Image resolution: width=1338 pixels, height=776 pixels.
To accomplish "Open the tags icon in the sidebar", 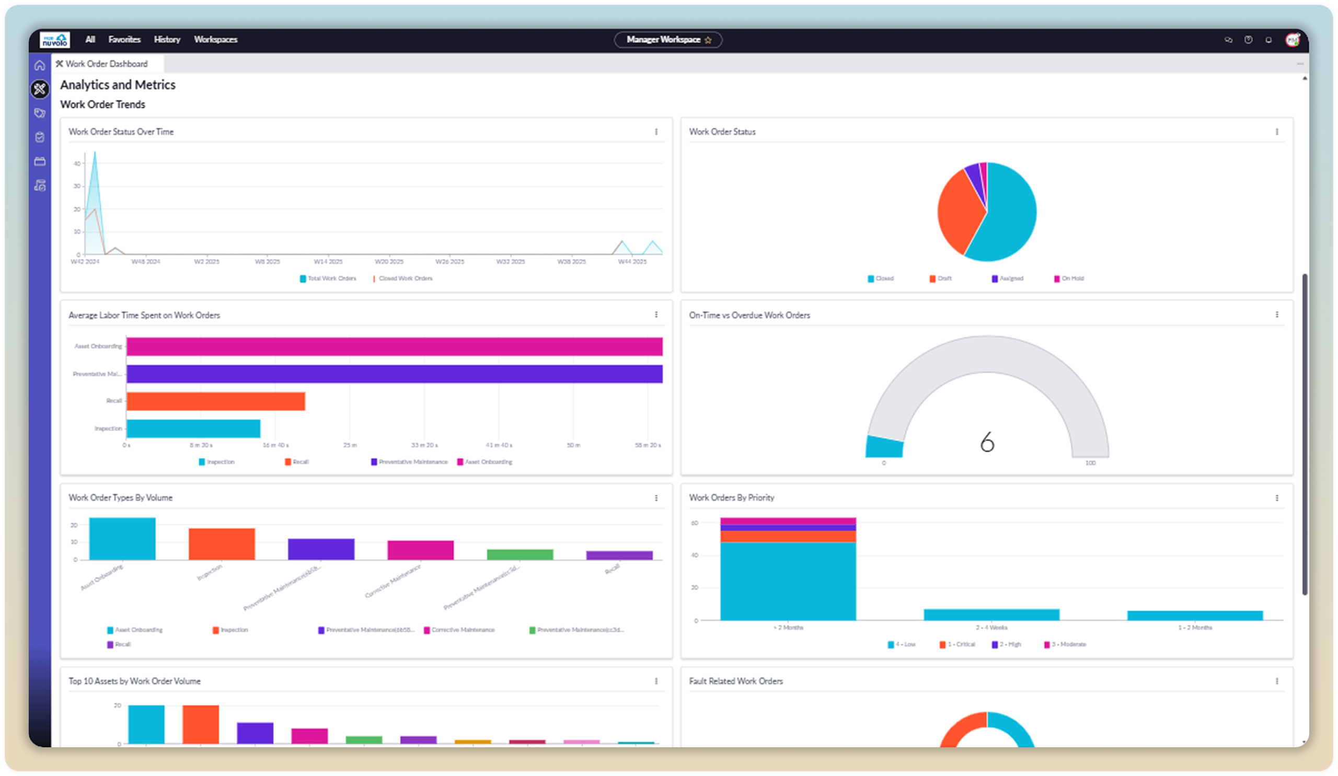I will click(x=40, y=113).
